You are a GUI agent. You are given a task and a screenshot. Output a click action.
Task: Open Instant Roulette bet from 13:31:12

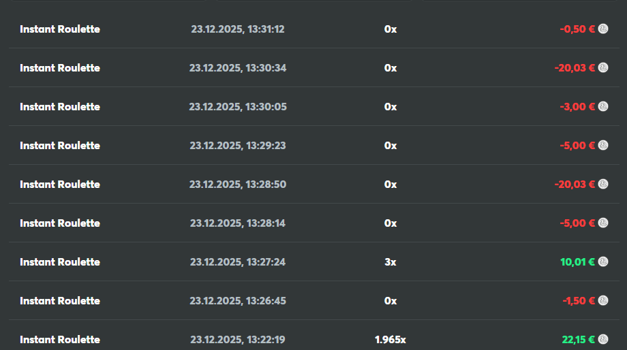pos(60,29)
